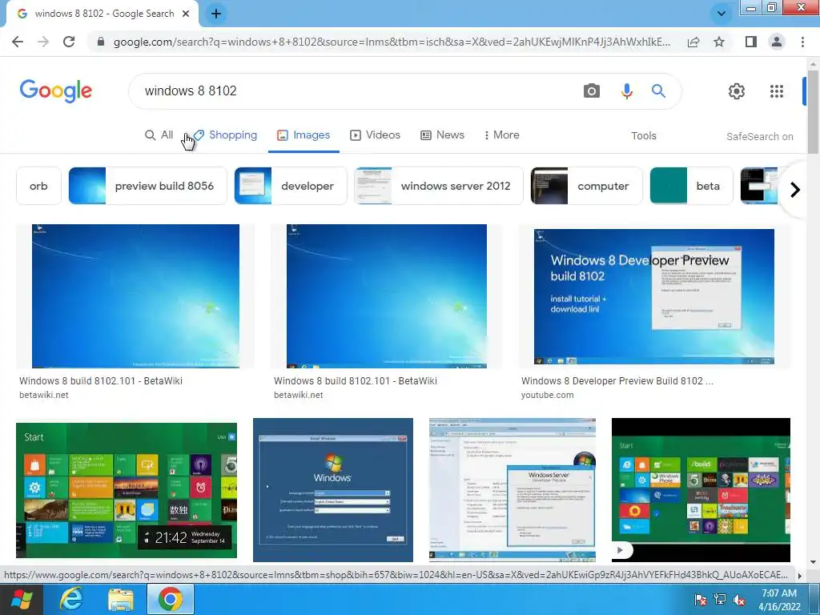Filter by the beta chip
The width and height of the screenshot is (820, 615).
(x=691, y=186)
